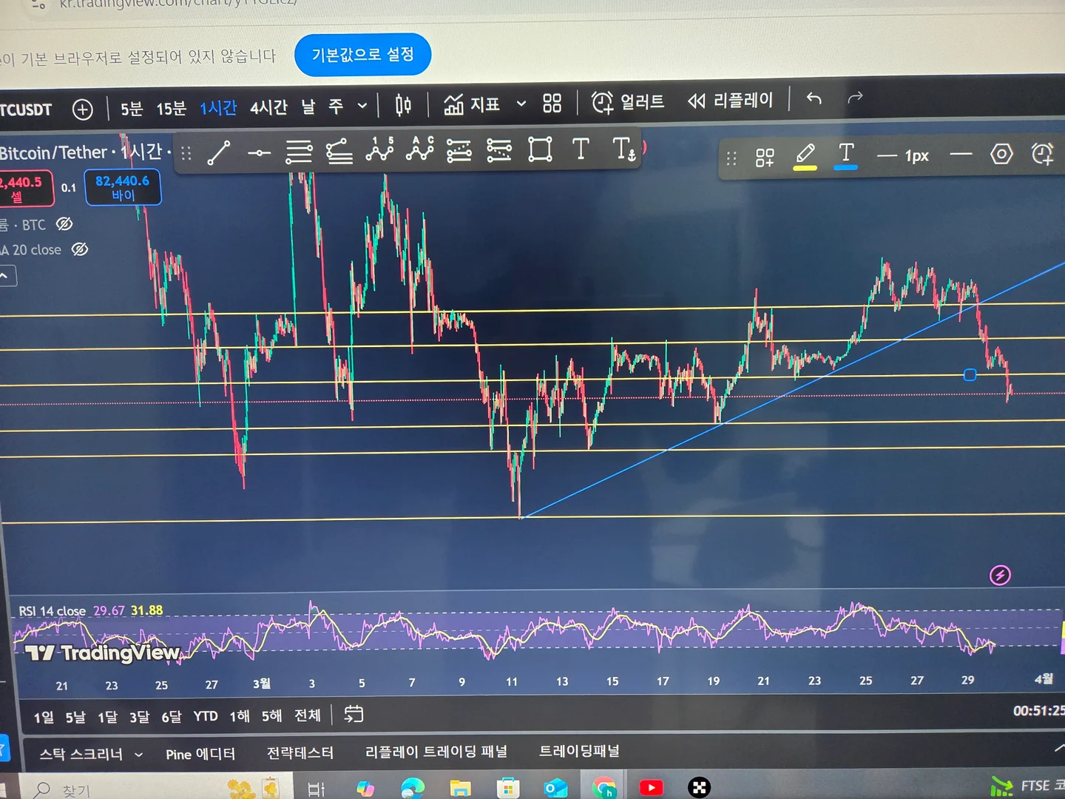Toggle visibility of the 20 close indicator
The width and height of the screenshot is (1065, 799).
click(79, 249)
